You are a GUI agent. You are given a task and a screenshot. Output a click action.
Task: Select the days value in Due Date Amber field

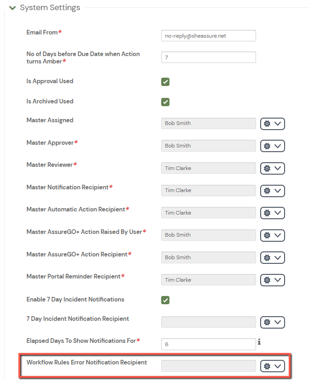tap(207, 57)
